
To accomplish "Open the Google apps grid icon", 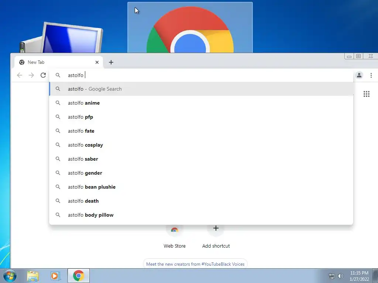I will click(x=367, y=94).
